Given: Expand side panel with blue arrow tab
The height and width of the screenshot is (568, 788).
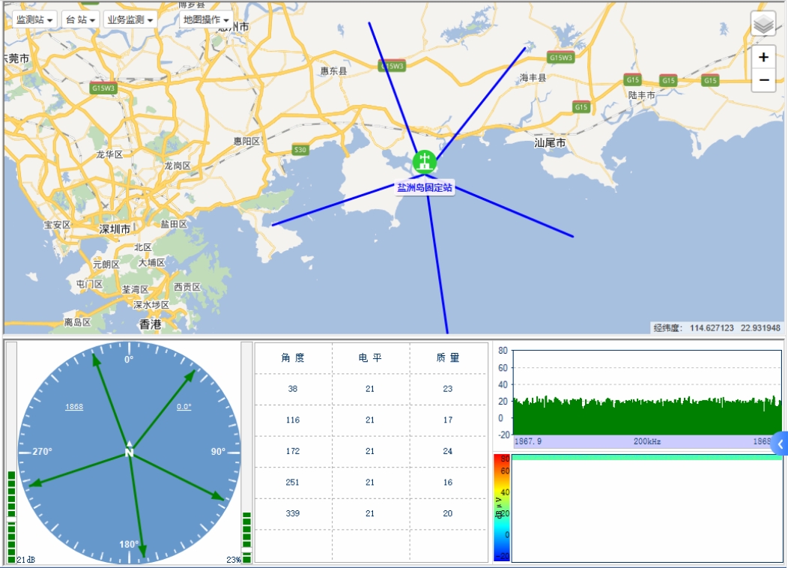Looking at the screenshot, I should pyautogui.click(x=780, y=444).
